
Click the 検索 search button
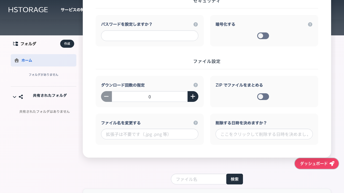click(235, 179)
